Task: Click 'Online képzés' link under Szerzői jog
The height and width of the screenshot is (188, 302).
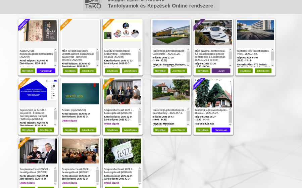Action: tap(69, 121)
